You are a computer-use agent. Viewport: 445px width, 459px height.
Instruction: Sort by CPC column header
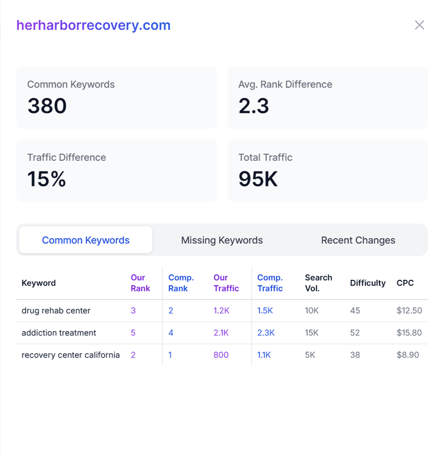point(405,283)
